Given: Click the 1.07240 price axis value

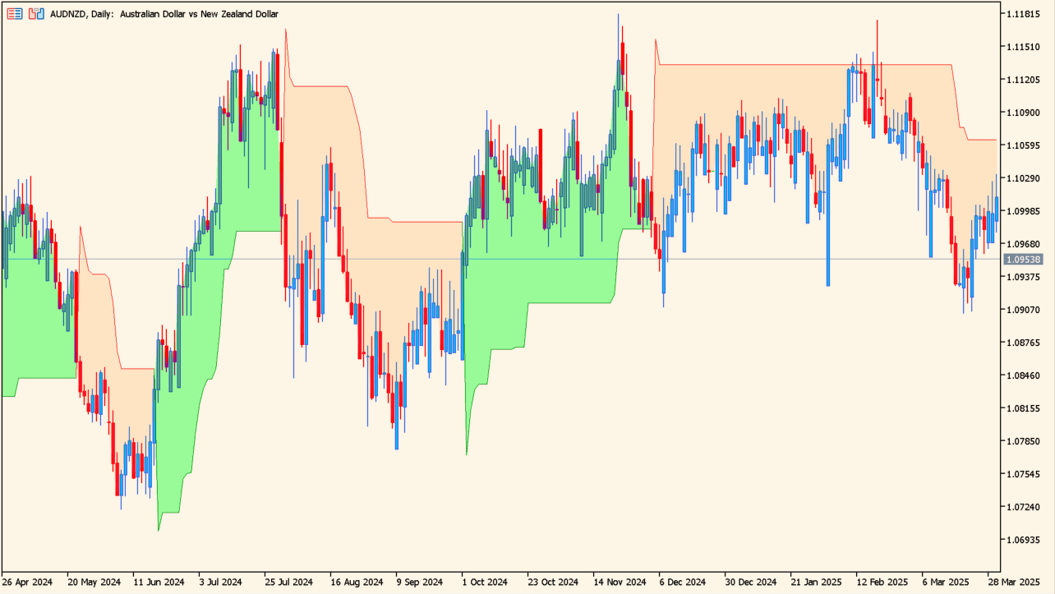Looking at the screenshot, I should pos(1023,507).
